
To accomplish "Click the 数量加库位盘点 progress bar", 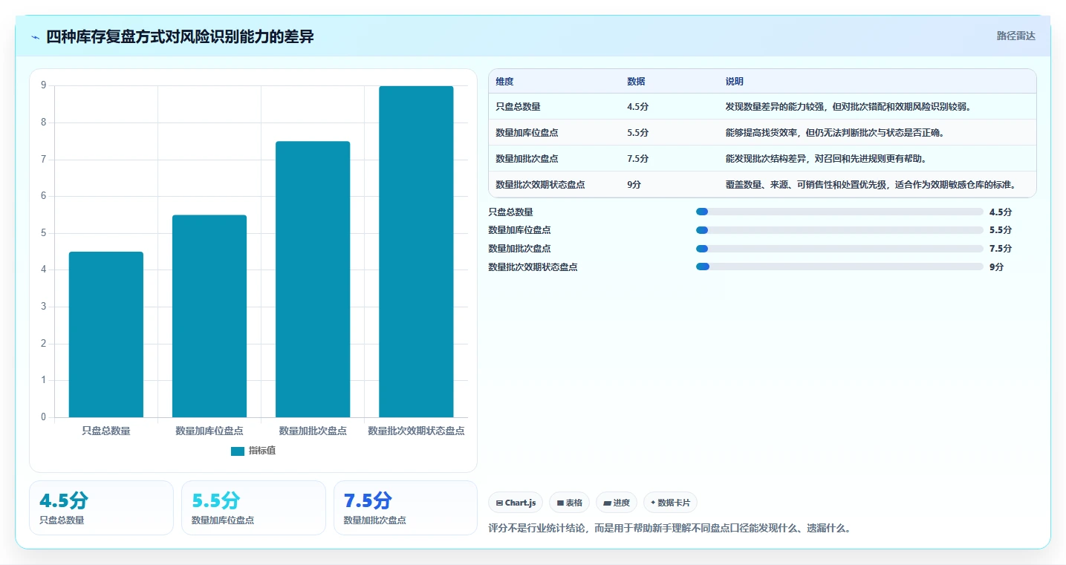I will point(839,230).
